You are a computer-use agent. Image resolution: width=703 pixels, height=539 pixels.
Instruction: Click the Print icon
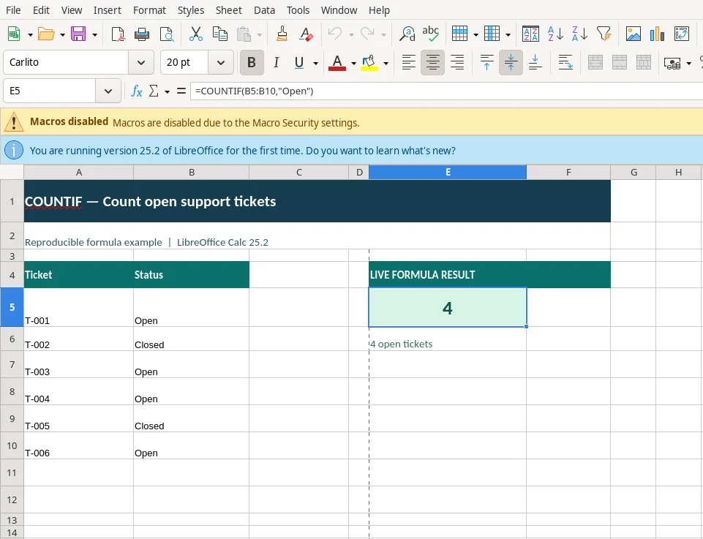point(142,34)
